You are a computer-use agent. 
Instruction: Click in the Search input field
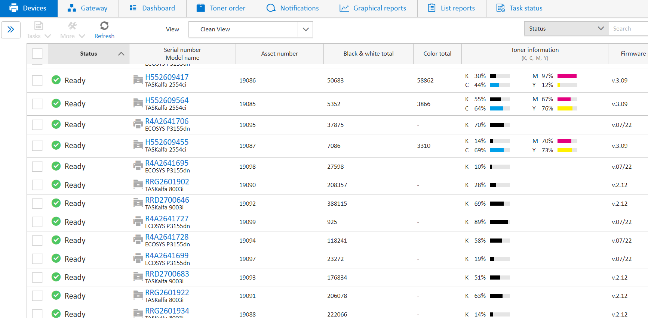pyautogui.click(x=628, y=28)
